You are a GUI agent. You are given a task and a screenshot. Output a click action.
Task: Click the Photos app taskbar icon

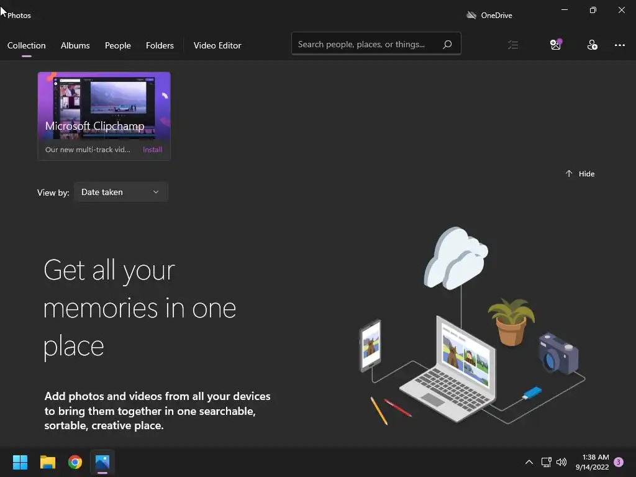(x=102, y=462)
